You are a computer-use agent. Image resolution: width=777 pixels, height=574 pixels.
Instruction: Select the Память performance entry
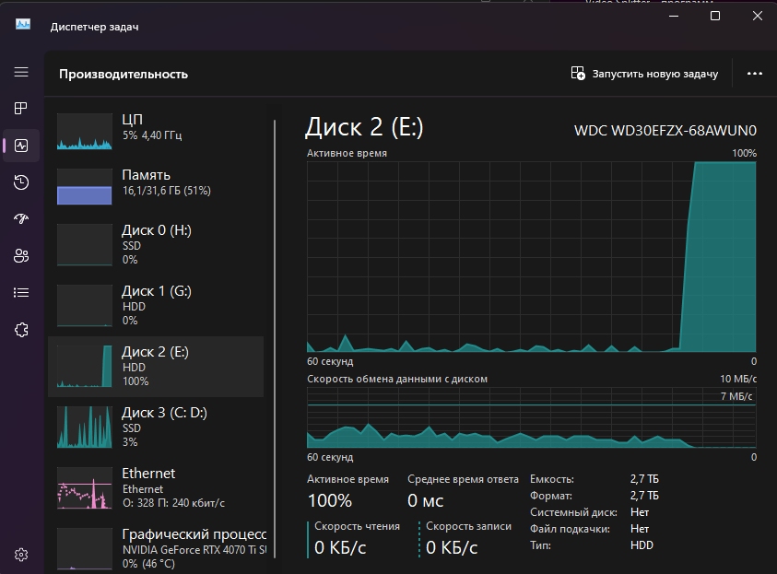(156, 187)
